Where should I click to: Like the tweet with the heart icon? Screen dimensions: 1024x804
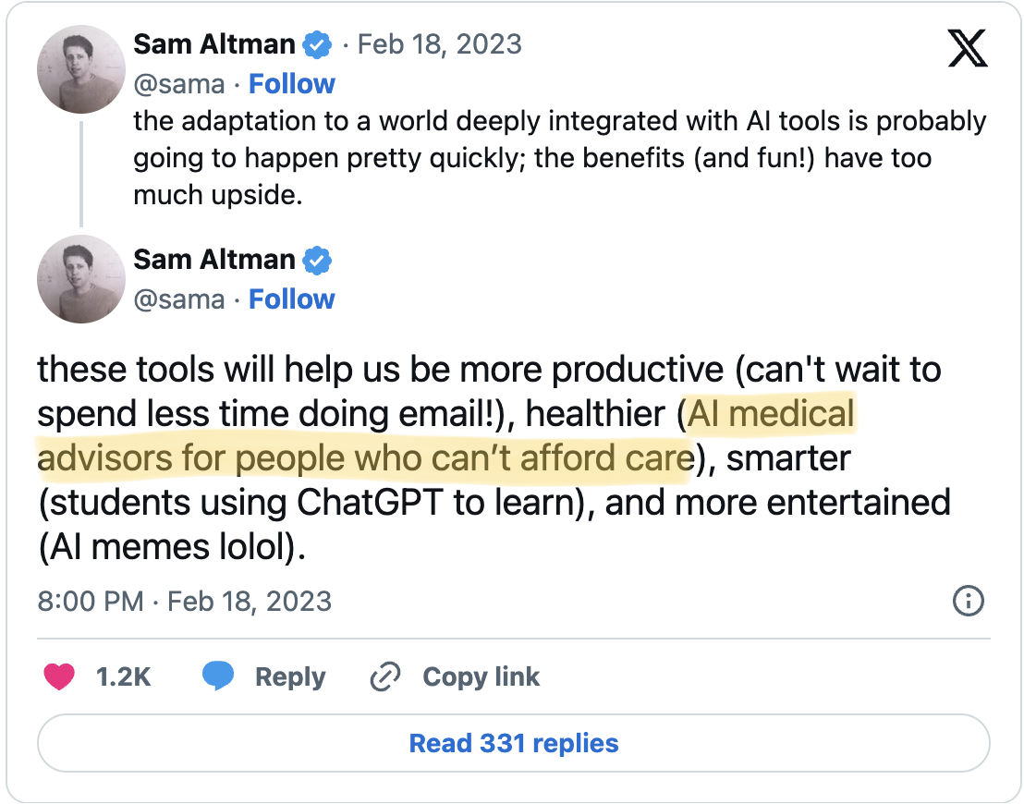point(59,676)
